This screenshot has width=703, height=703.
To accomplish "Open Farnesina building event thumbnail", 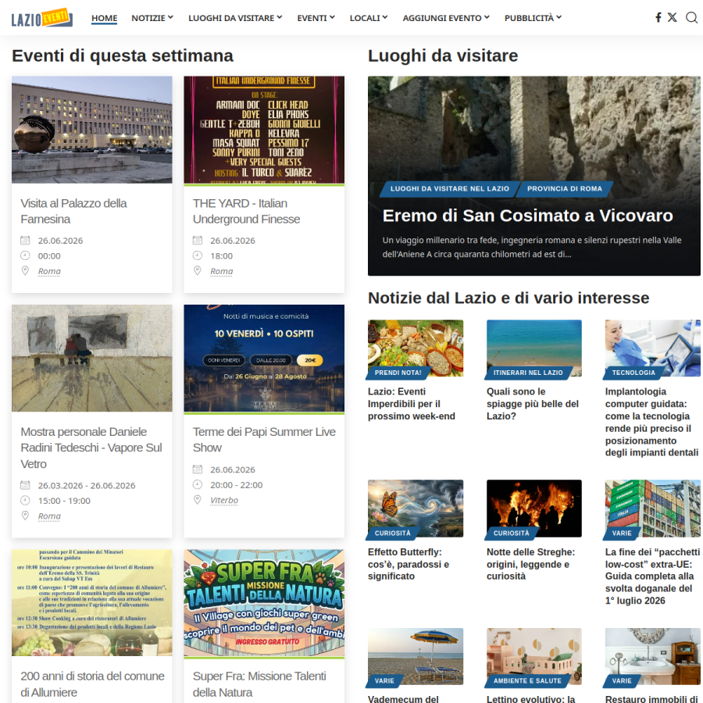I will point(92,130).
